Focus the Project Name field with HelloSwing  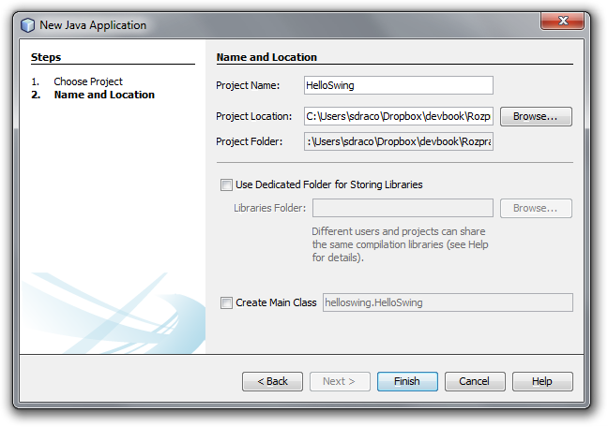click(399, 85)
